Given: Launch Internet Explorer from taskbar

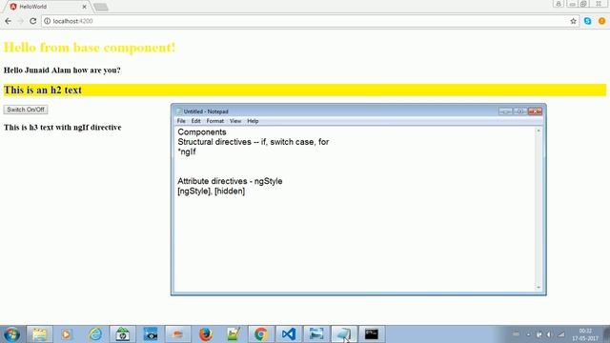Looking at the screenshot, I should [x=94, y=334].
